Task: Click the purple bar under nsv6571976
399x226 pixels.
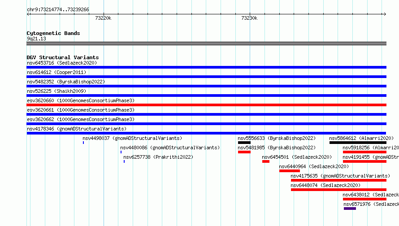Action: pyautogui.click(x=350, y=209)
